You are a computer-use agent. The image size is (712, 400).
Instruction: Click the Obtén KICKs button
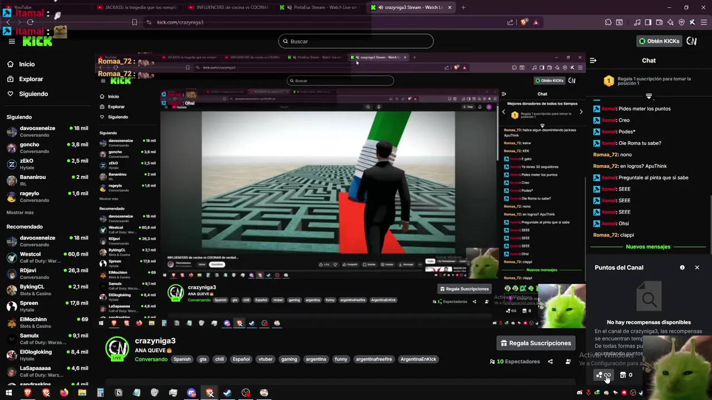(659, 41)
